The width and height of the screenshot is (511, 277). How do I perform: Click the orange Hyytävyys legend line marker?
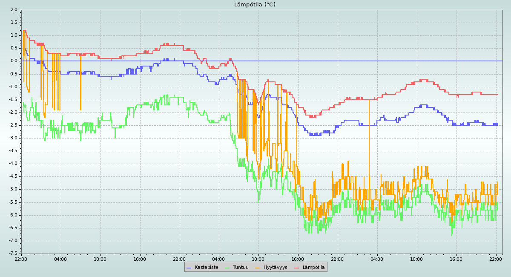pos(258,268)
